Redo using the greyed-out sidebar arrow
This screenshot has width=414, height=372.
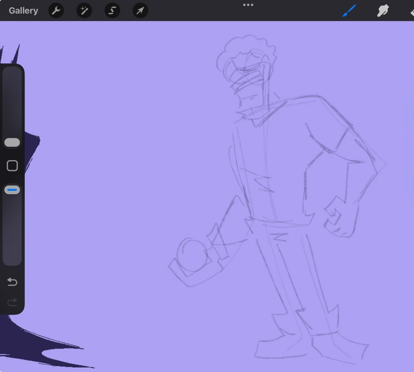tap(12, 302)
